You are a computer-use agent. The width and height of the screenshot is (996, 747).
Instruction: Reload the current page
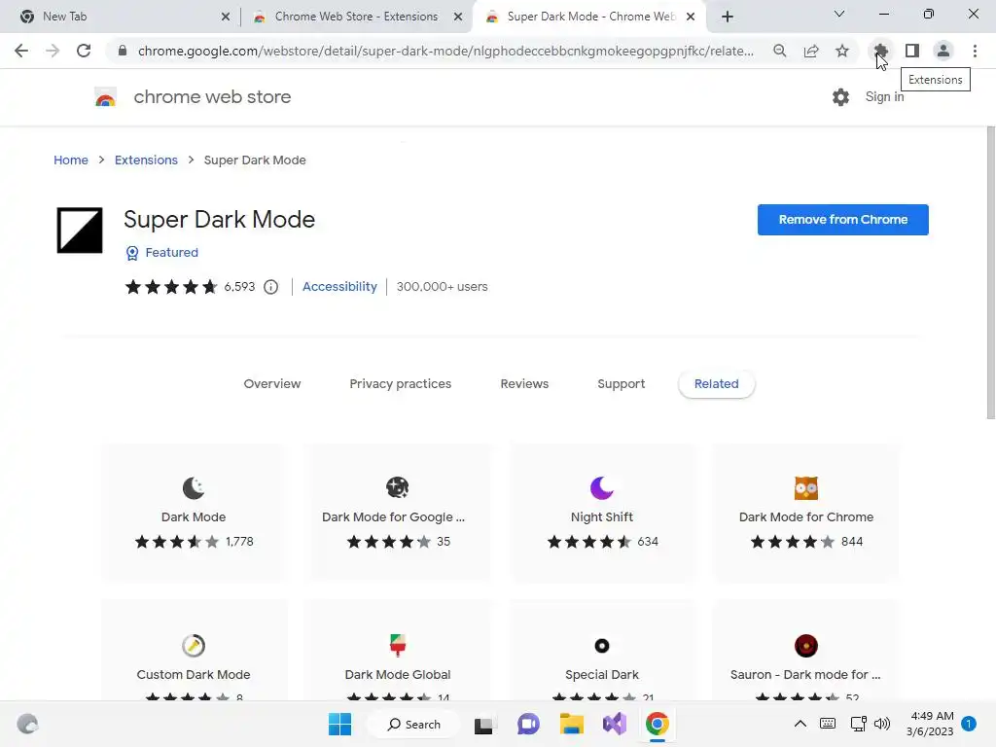tap(84, 51)
